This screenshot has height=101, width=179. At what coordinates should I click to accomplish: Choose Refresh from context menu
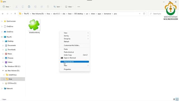[x=75, y=42]
